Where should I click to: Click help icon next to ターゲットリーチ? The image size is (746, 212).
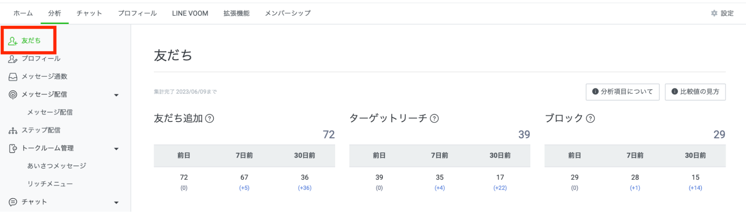pyautogui.click(x=434, y=119)
